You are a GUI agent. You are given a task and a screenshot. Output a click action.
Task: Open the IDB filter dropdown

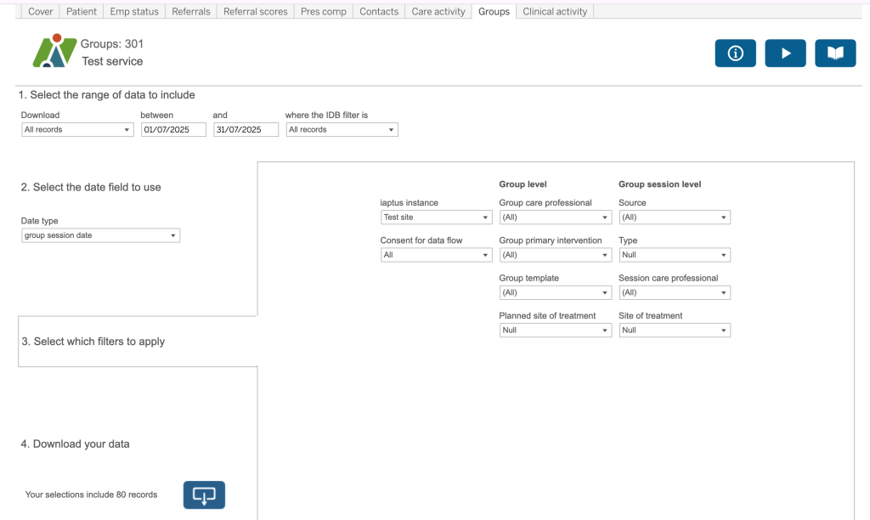point(342,130)
